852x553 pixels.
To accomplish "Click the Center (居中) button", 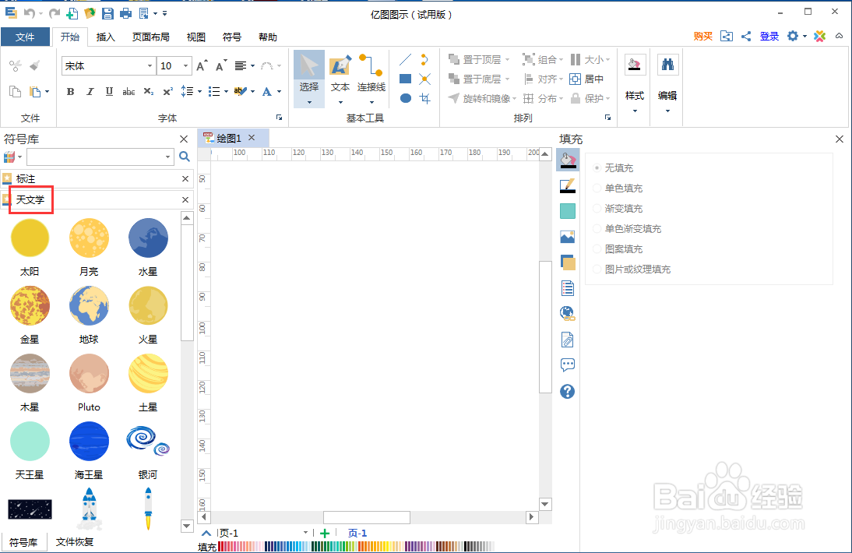I will coord(587,79).
